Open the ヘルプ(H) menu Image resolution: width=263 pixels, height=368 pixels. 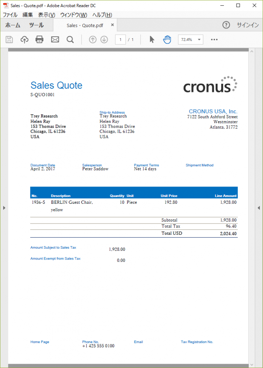click(102, 15)
